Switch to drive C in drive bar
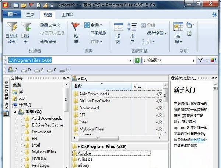The width and height of the screenshot is (221, 168). tap(13, 70)
